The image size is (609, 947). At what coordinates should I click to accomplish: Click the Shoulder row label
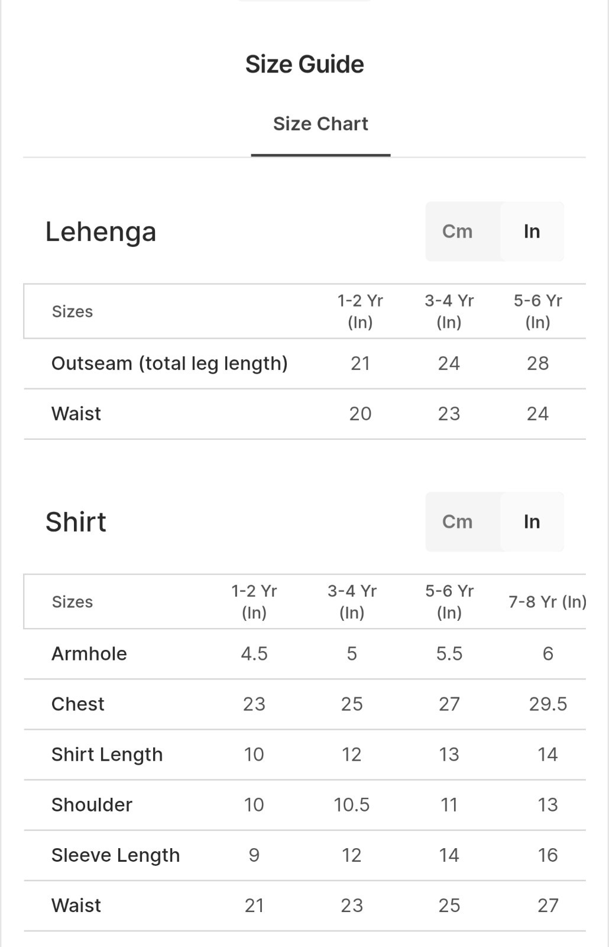(x=92, y=805)
